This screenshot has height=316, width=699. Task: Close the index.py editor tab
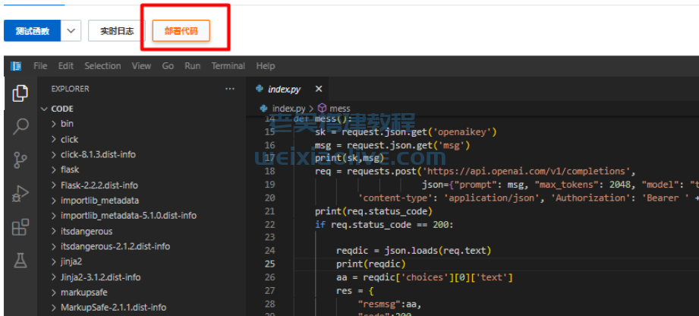coord(319,90)
